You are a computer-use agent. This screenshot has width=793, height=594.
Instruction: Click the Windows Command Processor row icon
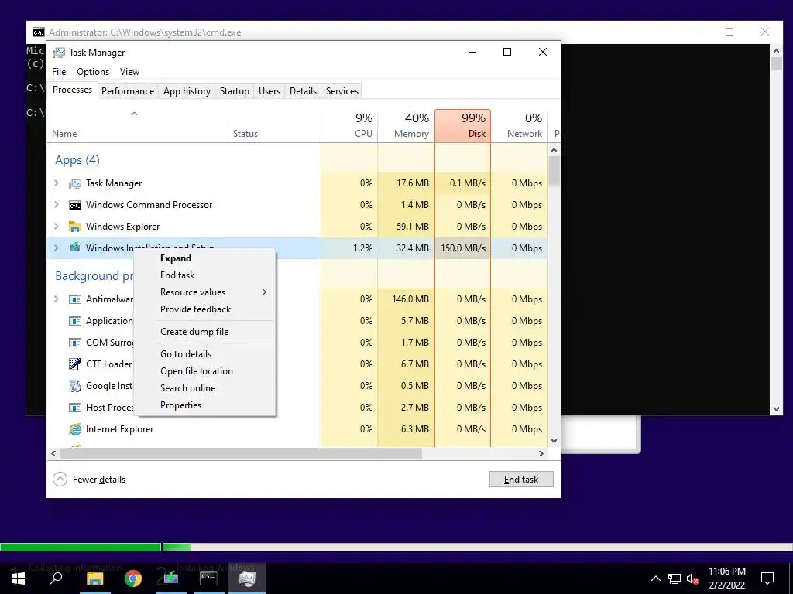(75, 205)
